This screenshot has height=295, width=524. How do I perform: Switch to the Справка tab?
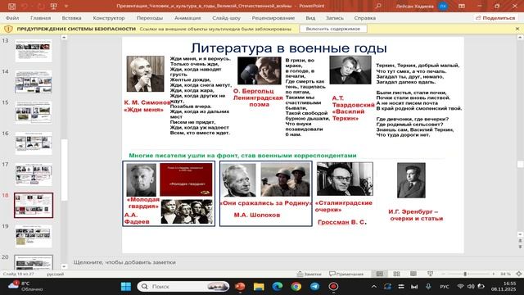tap(364, 18)
